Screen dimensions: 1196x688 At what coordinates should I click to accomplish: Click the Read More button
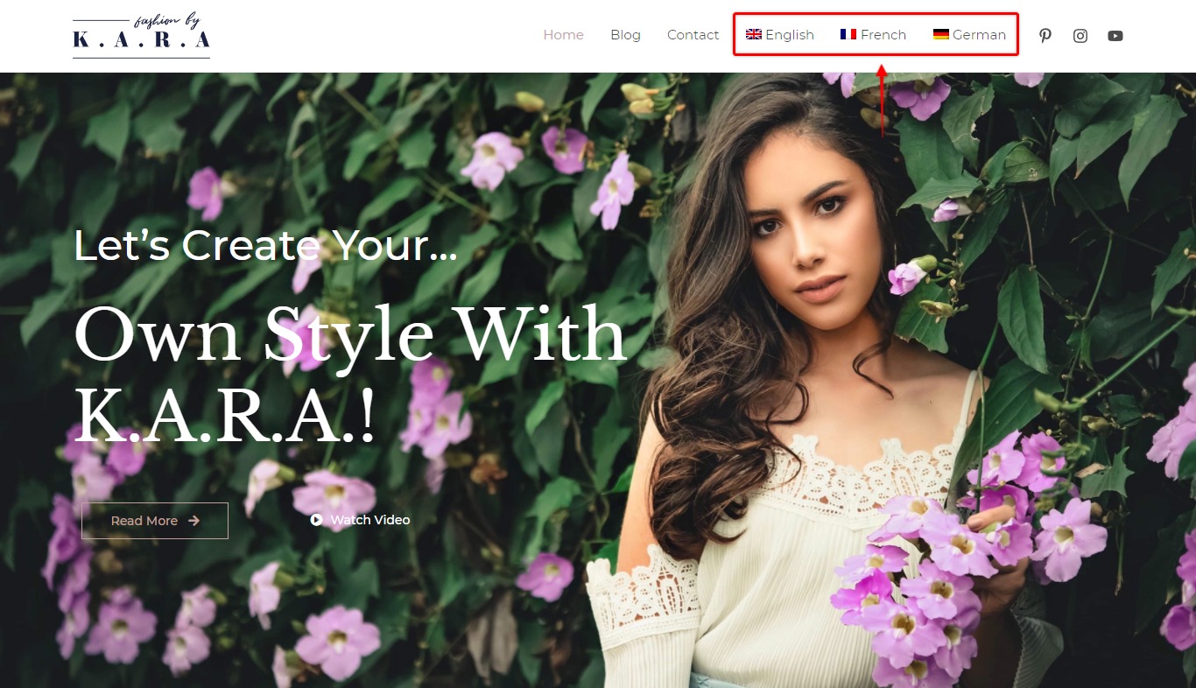tap(155, 521)
